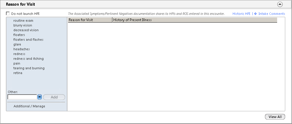This screenshot has width=292, height=124.
Task: Open the Other dropdown arrow
Action: [x=40, y=97]
